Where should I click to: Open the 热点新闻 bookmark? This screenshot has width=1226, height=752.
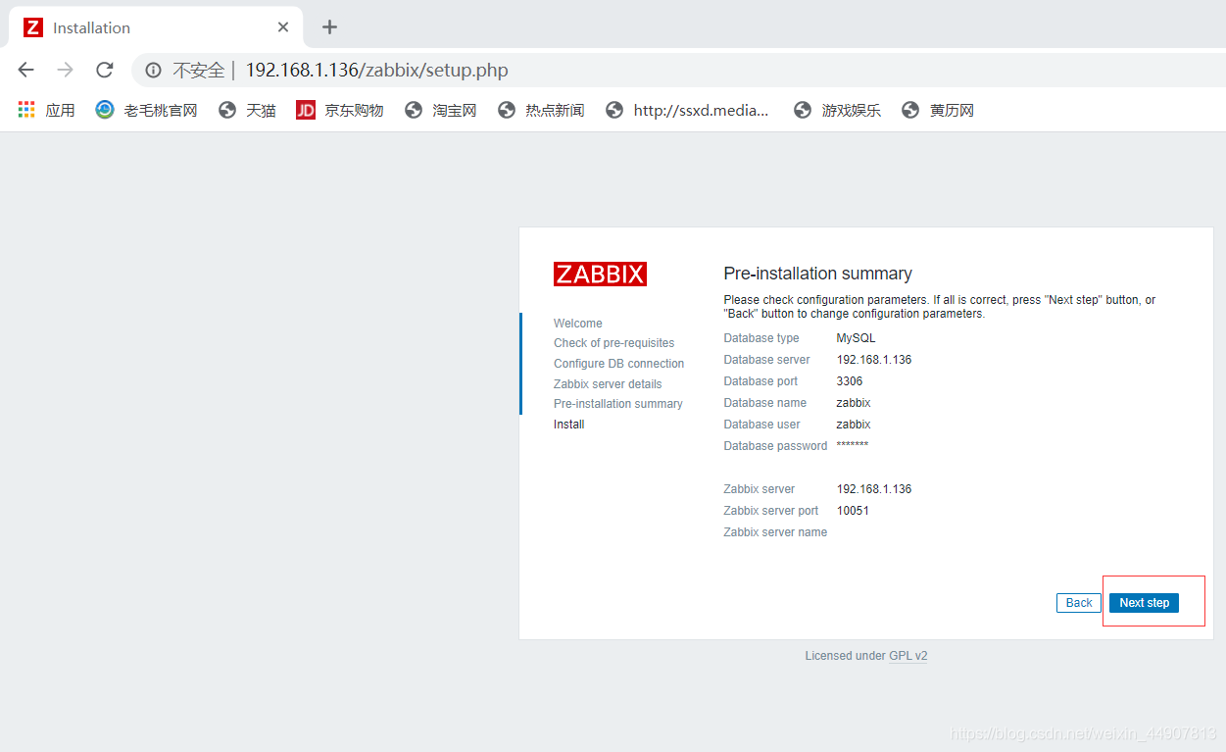coord(541,110)
